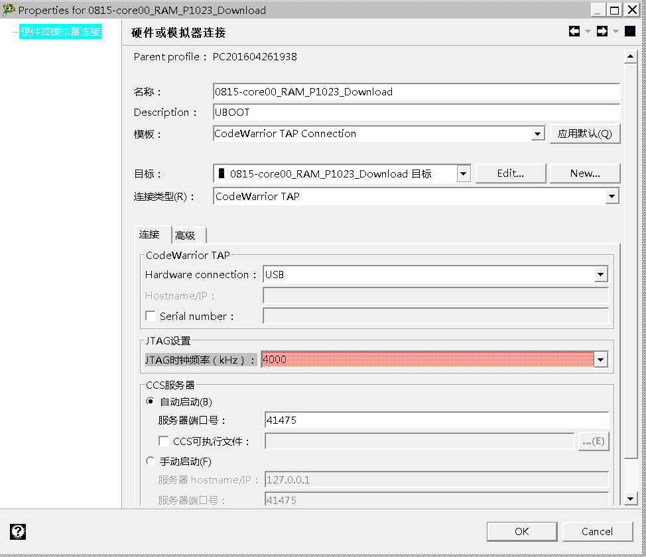
Task: Click the target device icon in 目标 field
Action: (222, 173)
